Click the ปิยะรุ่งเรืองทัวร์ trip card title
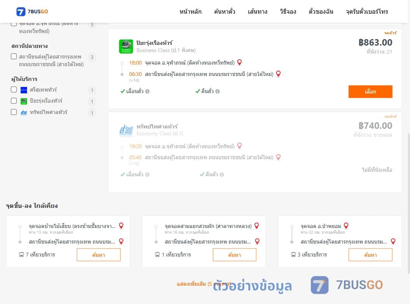410x304 pixels. [x=154, y=43]
